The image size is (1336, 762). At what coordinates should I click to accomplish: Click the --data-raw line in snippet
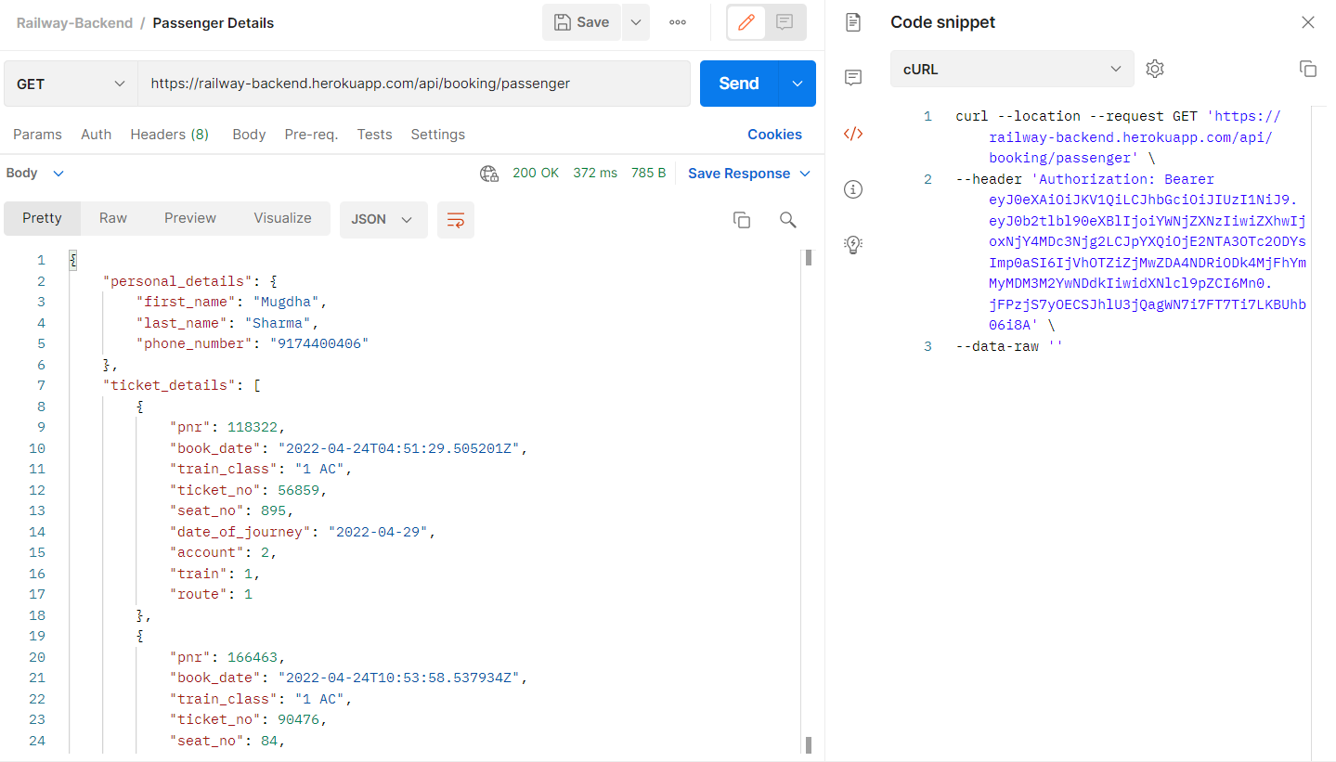pos(1009,346)
